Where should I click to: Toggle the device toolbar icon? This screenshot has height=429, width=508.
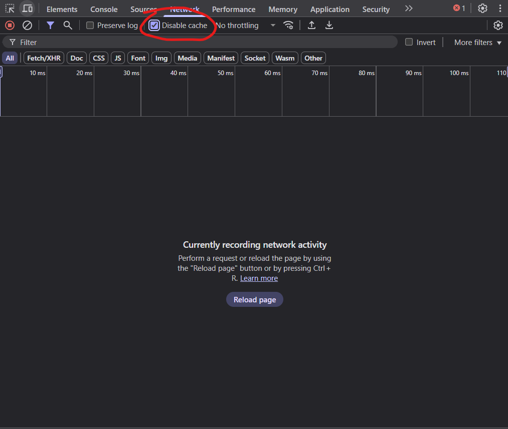click(x=28, y=9)
